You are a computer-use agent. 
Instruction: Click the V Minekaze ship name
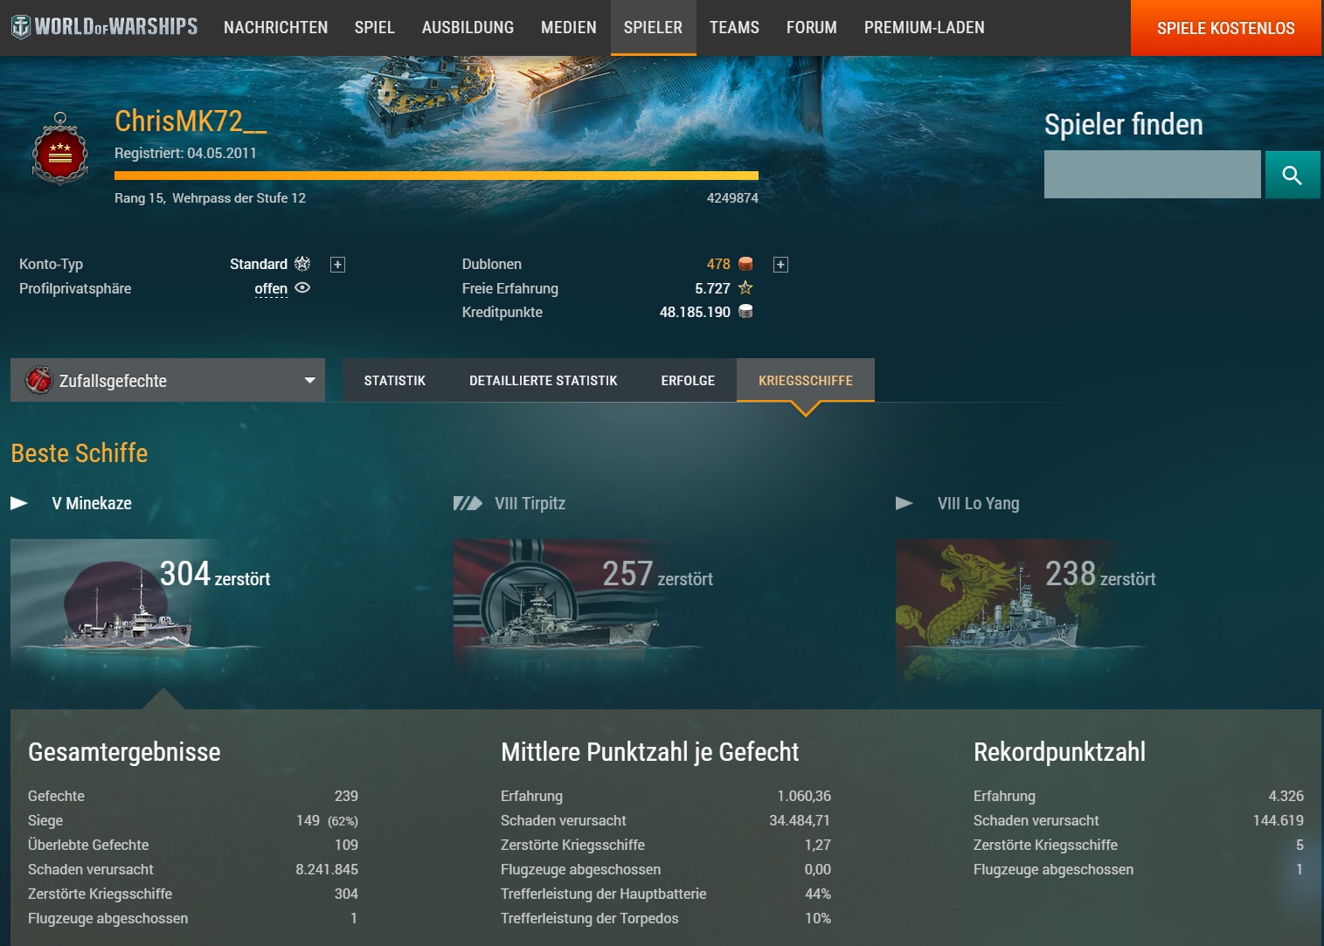[x=92, y=503]
